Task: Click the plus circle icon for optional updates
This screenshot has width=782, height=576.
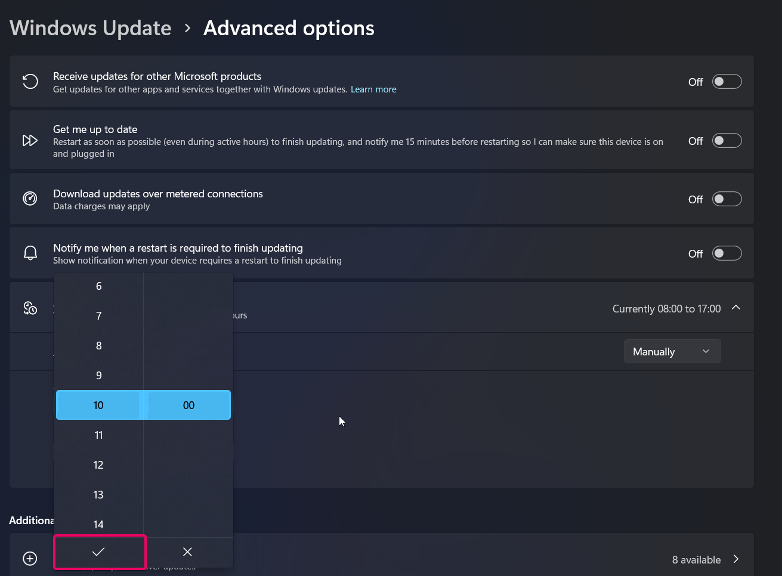Action: tap(30, 559)
